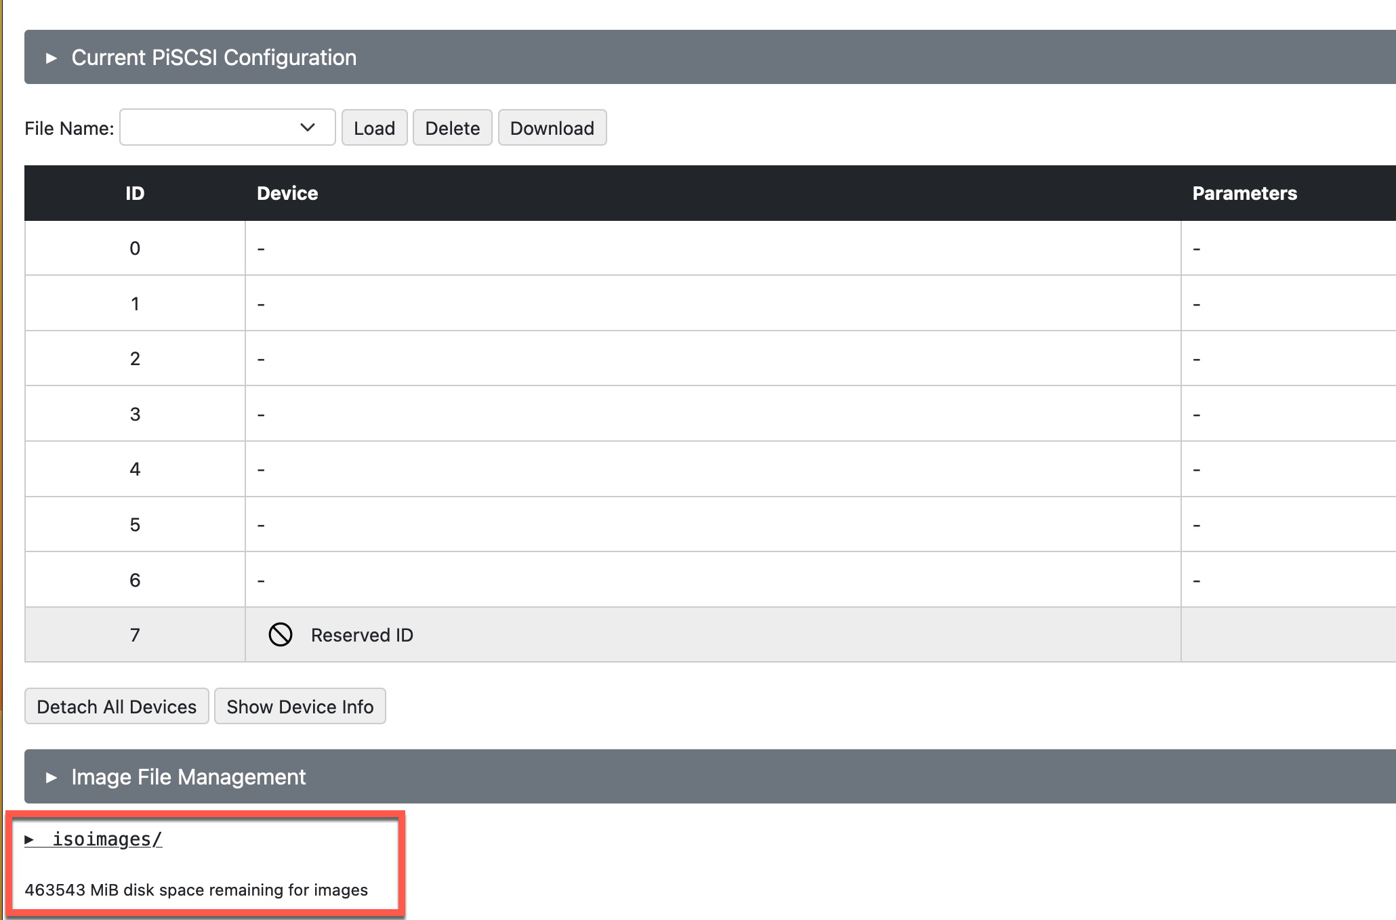Screen dimensions: 1396x920
Task: Select ID 2 cell
Action: (x=135, y=358)
